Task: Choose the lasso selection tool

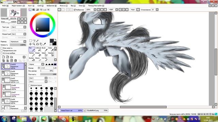Action: pos(34,41)
